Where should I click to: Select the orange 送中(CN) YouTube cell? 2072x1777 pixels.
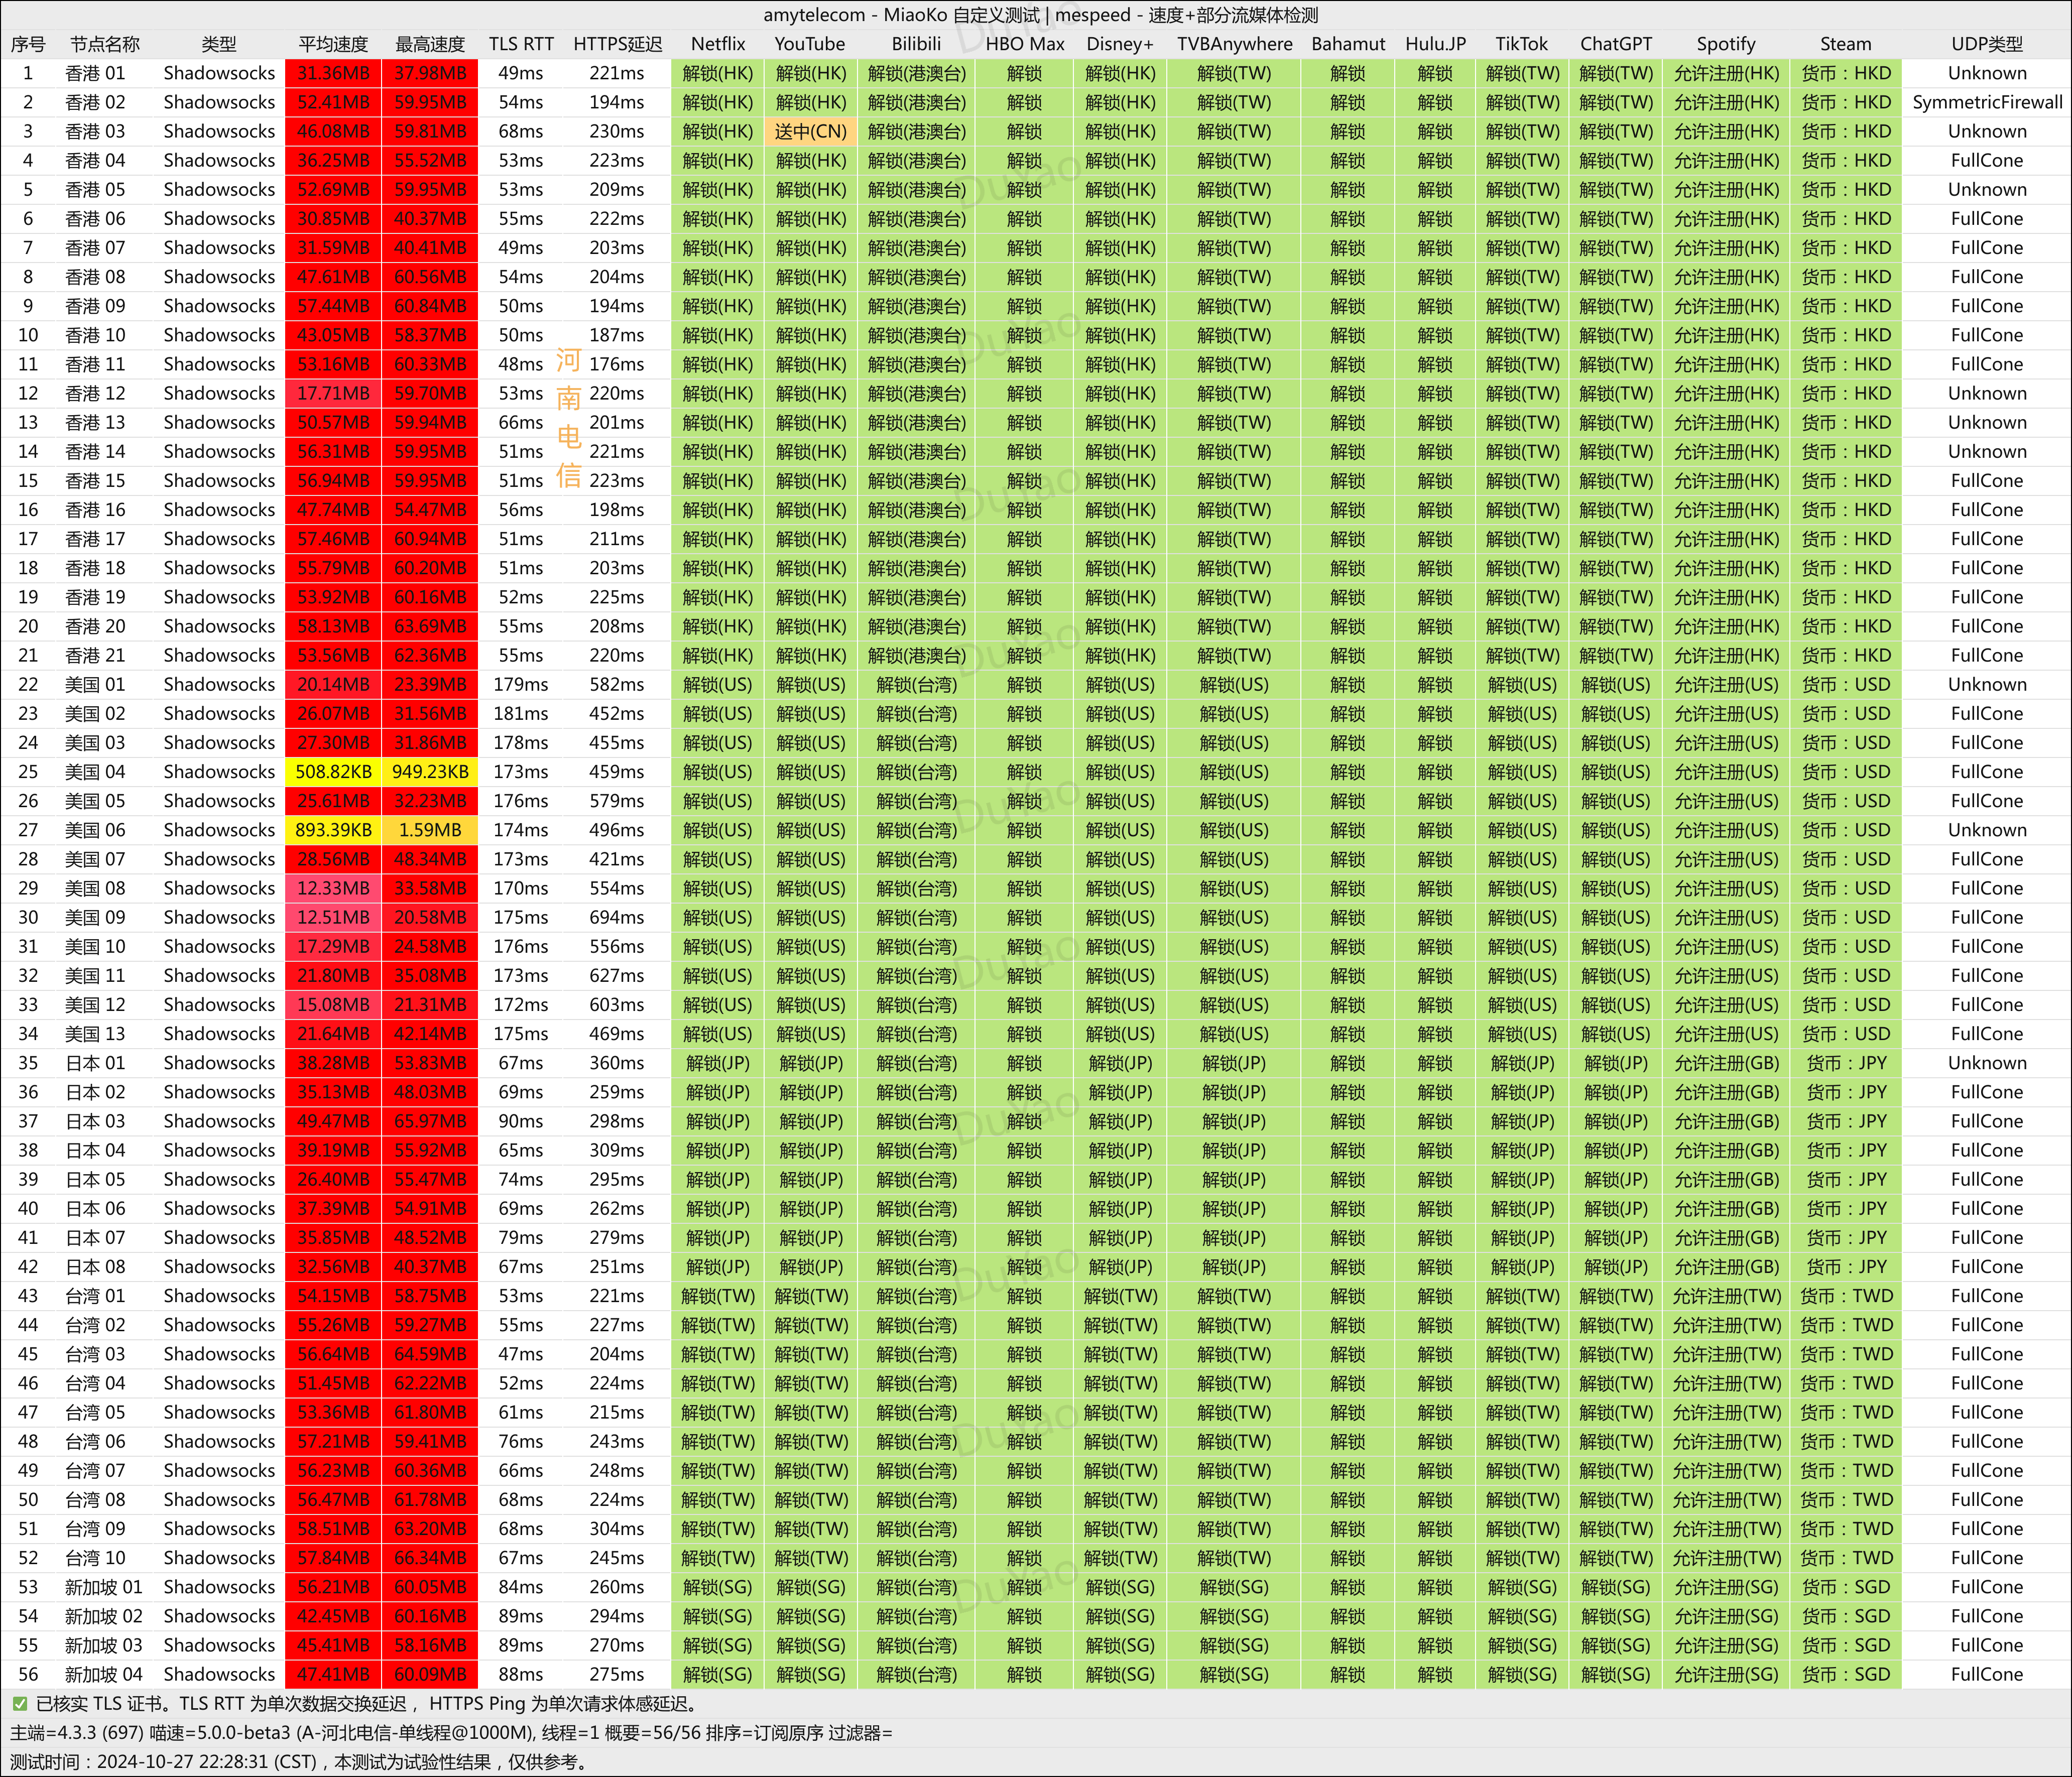tap(810, 131)
